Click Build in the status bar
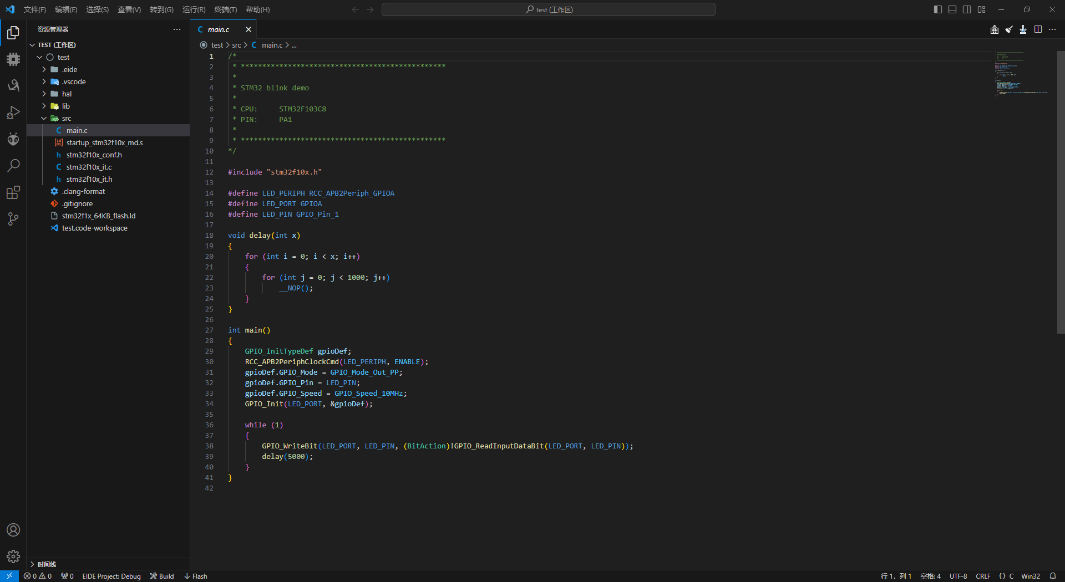Screen dimensions: 1065x582 162,576
